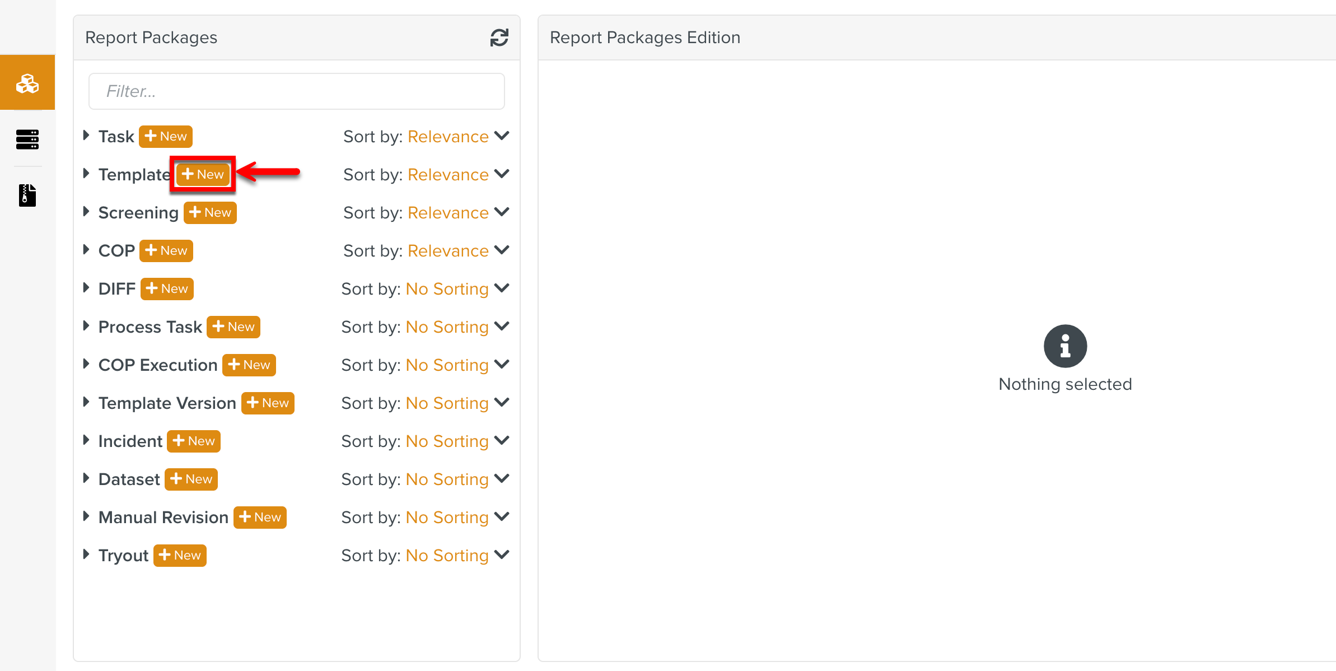Open the zip archive file sidebar icon

[x=27, y=195]
